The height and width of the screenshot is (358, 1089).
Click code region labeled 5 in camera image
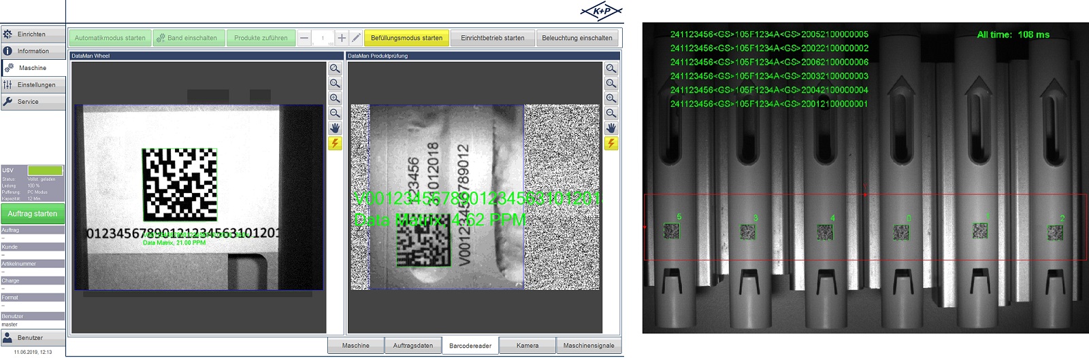pyautogui.click(x=671, y=231)
